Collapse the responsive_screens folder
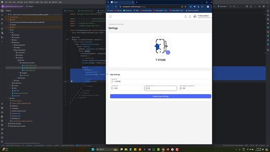This screenshot has width=270, height=152. point(19,63)
